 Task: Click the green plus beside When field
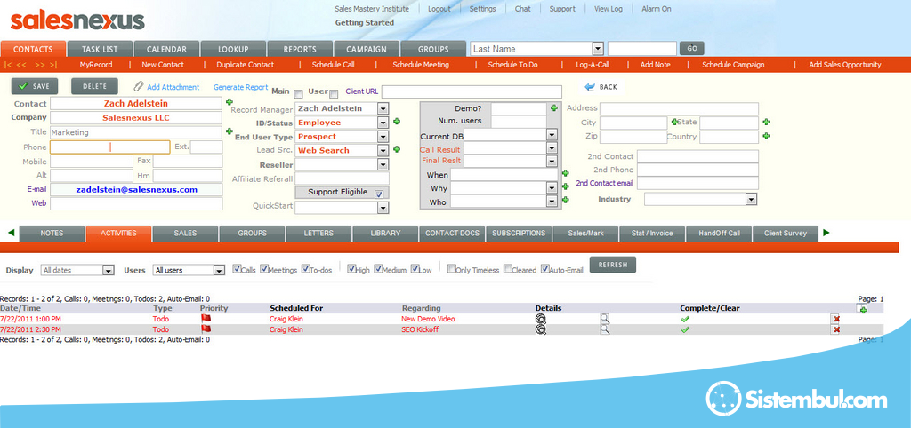565,173
